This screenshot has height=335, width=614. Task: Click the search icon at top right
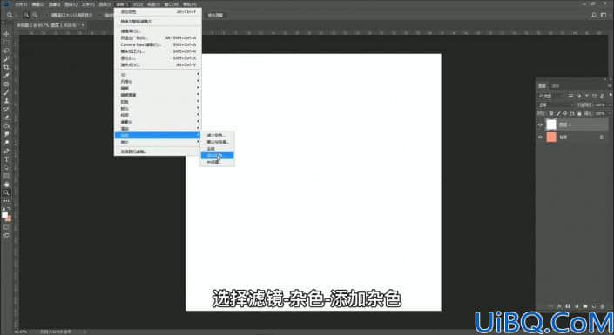(x=594, y=15)
